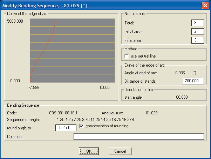211x159 pixels.
Task: Focus the round angle to field
Action: tap(66, 128)
